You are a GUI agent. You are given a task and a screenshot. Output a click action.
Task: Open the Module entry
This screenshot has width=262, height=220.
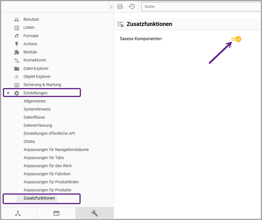pyautogui.click(x=30, y=52)
